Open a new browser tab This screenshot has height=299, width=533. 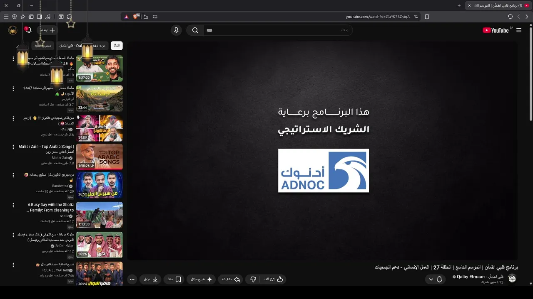tap(459, 5)
